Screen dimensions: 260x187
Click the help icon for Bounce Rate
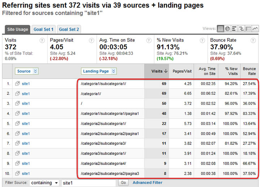point(255,40)
